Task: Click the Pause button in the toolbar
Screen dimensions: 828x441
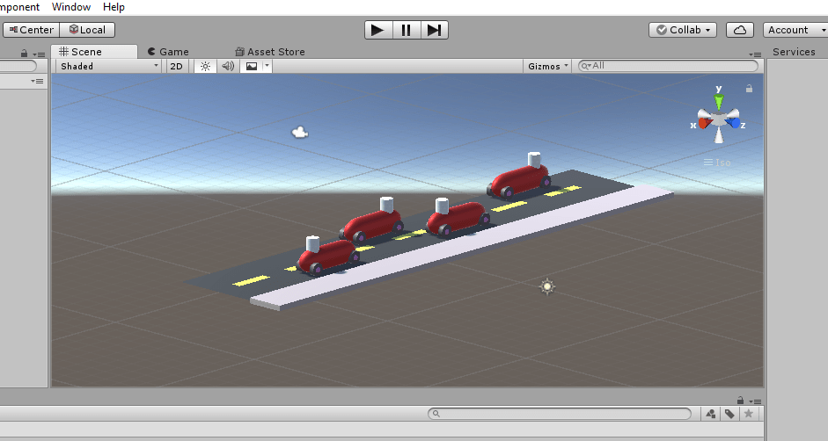Action: (x=406, y=30)
